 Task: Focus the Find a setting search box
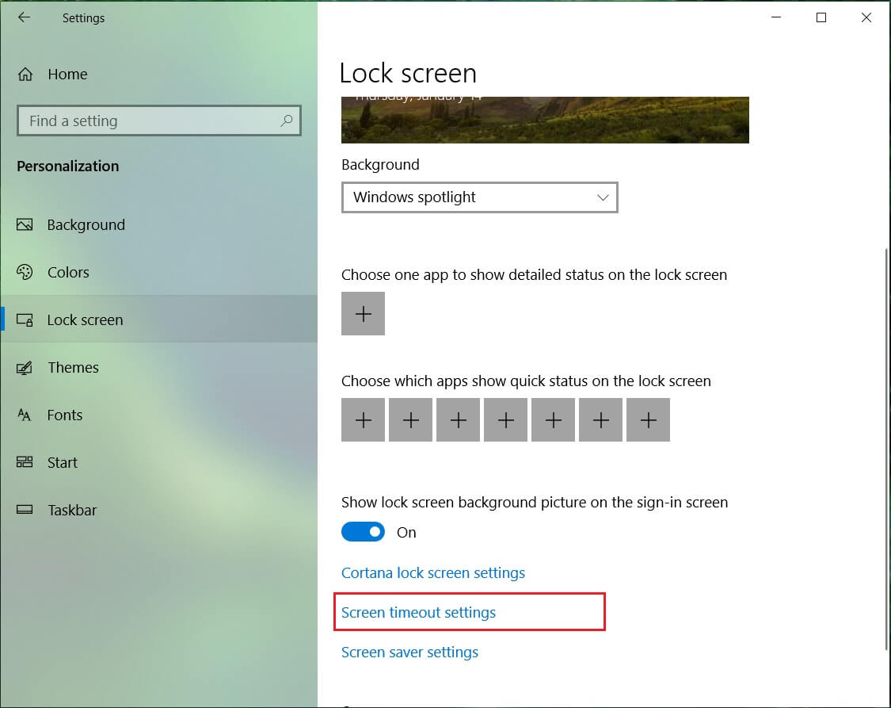click(x=158, y=121)
